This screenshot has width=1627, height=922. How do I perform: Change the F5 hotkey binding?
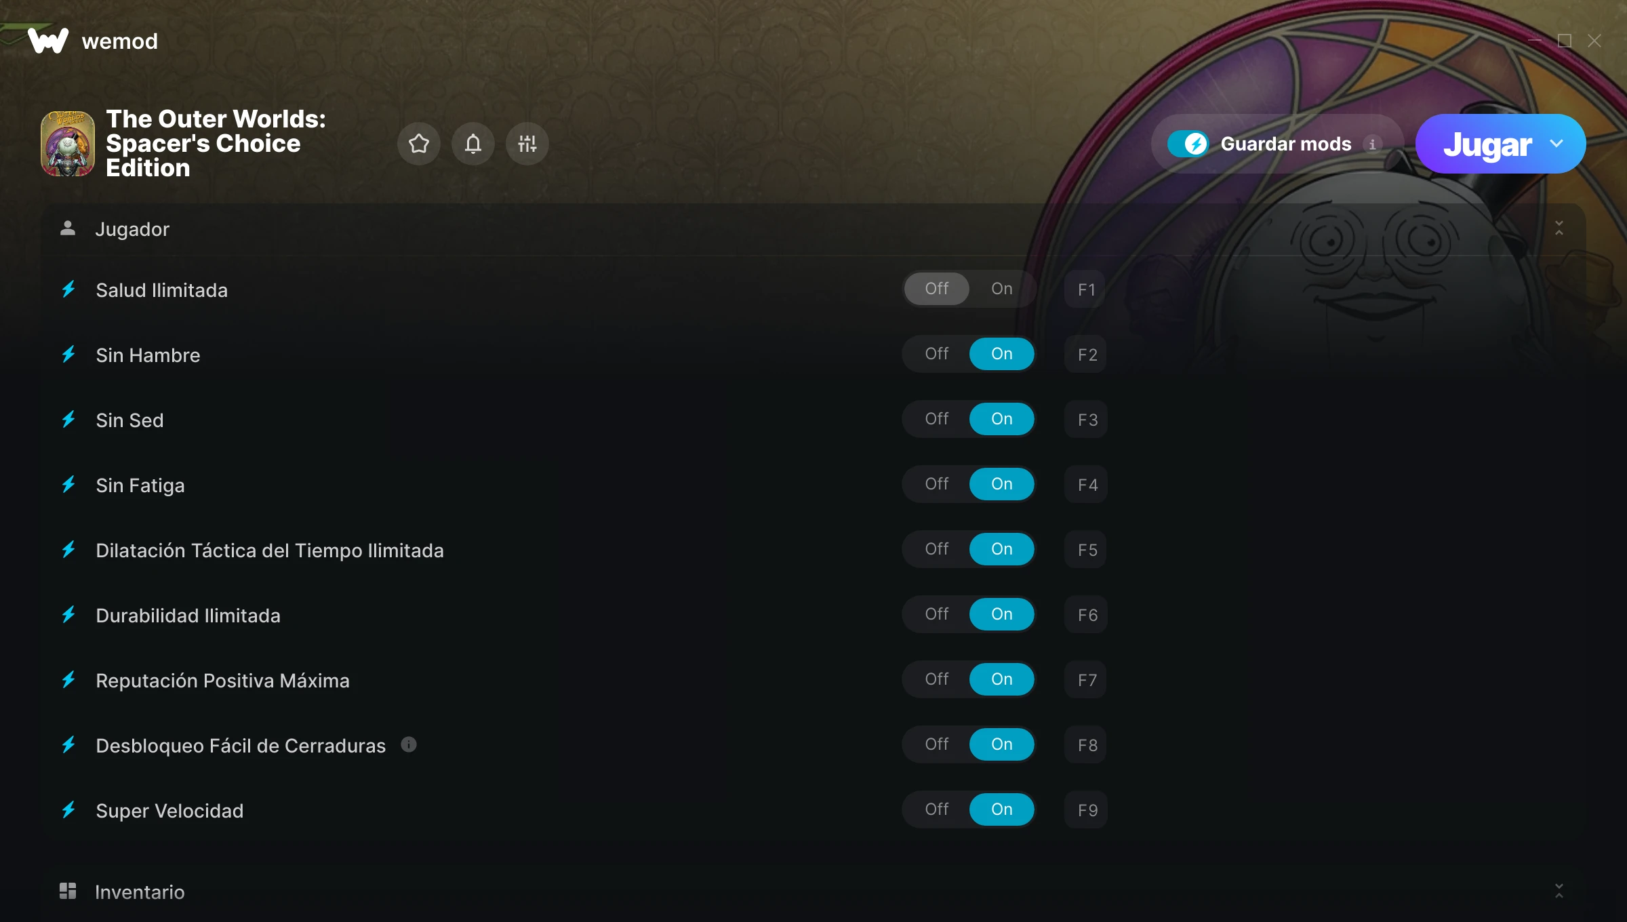(x=1086, y=550)
